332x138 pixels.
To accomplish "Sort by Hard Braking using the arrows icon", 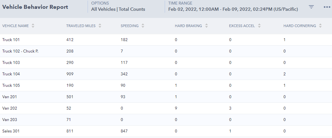I will coord(206,26).
